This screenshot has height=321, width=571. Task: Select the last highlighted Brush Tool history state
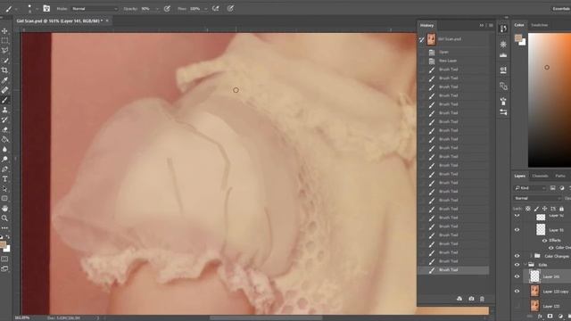453,270
